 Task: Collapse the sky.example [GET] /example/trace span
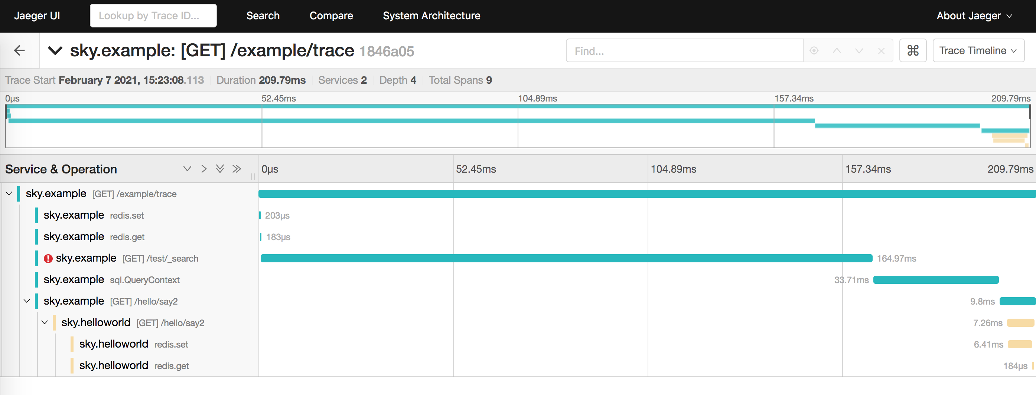pos(9,193)
